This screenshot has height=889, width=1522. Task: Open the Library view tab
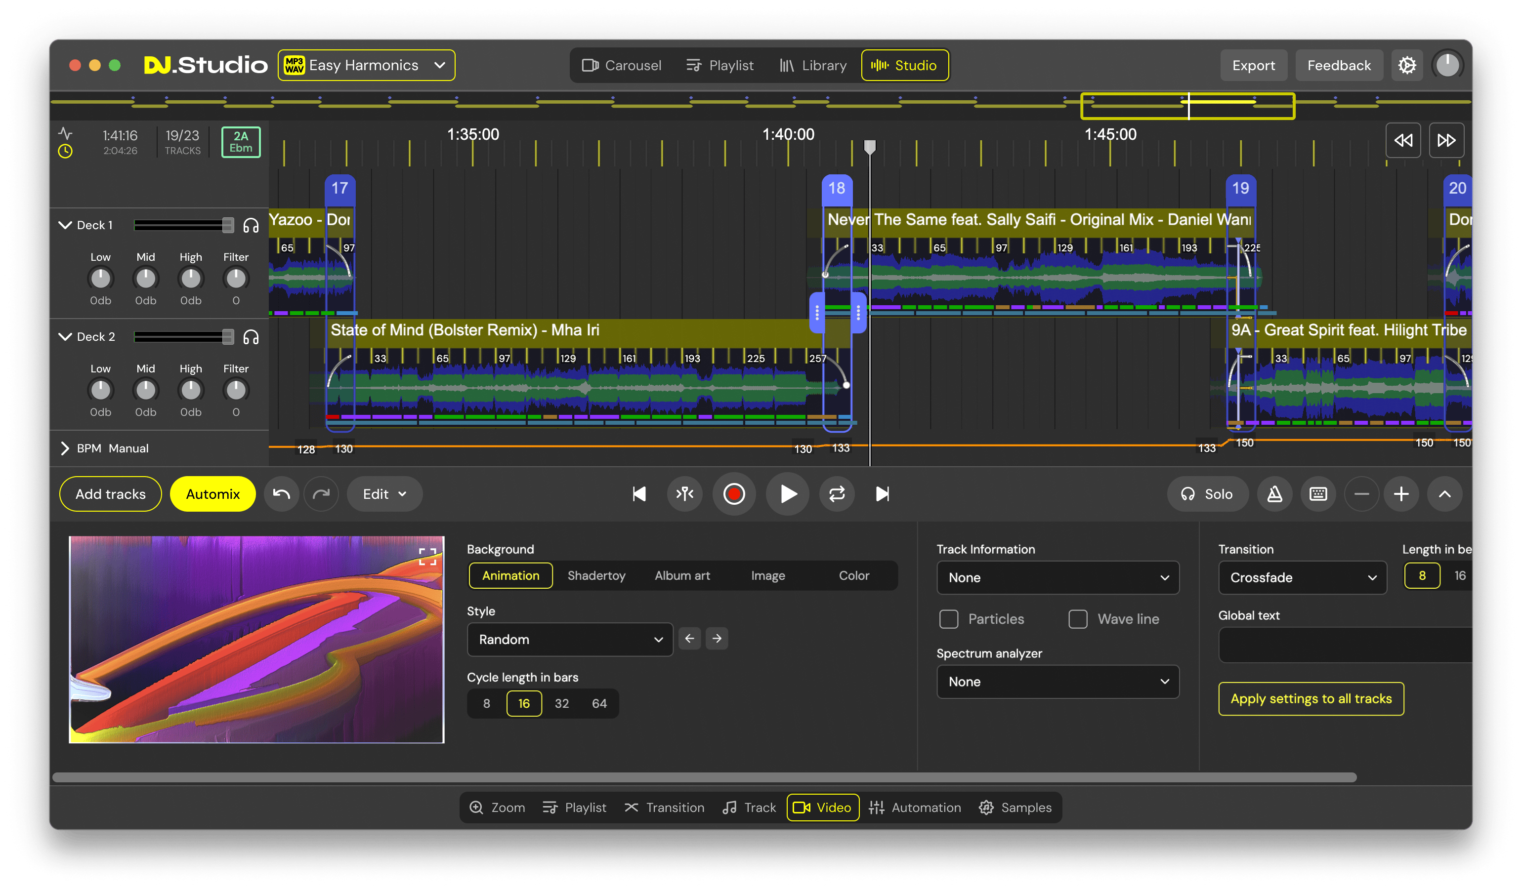[x=813, y=65]
